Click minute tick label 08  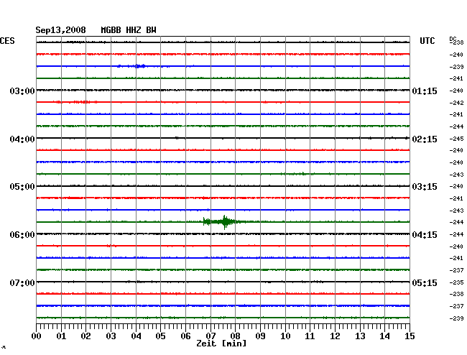235,336
